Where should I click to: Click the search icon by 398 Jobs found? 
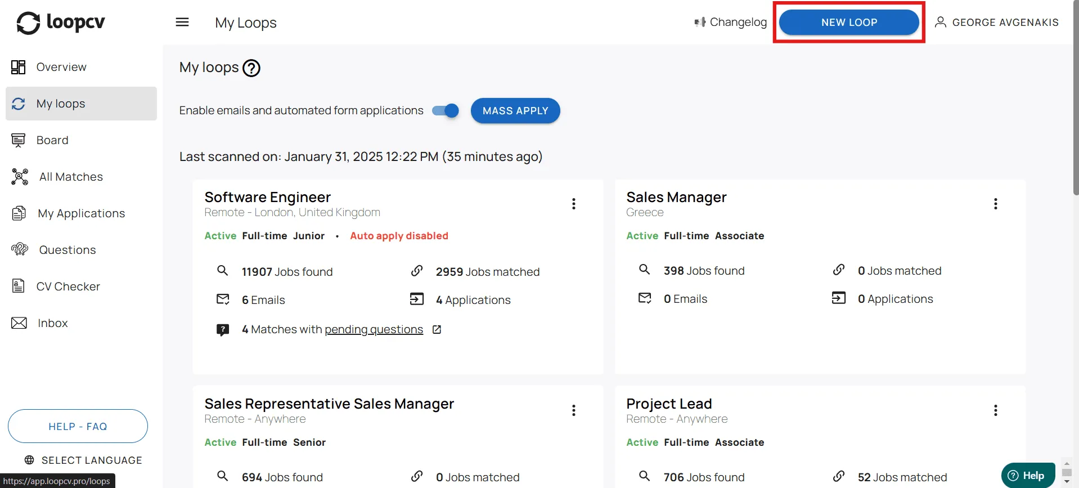(645, 270)
